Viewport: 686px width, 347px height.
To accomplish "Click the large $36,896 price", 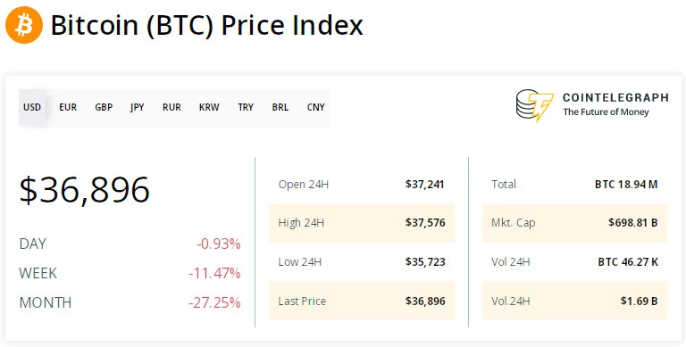I will tap(85, 190).
